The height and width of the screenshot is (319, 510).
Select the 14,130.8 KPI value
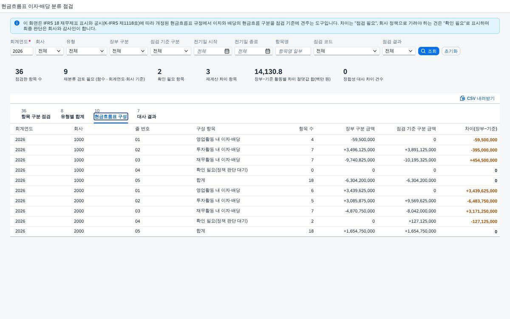(268, 72)
